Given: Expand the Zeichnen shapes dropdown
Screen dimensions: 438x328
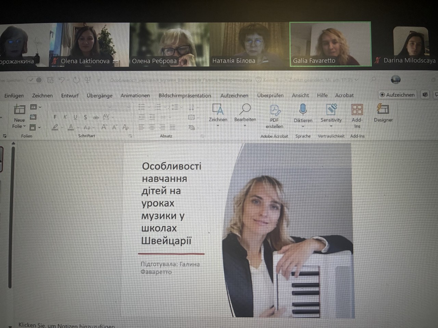Looking at the screenshot, I should [x=218, y=125].
